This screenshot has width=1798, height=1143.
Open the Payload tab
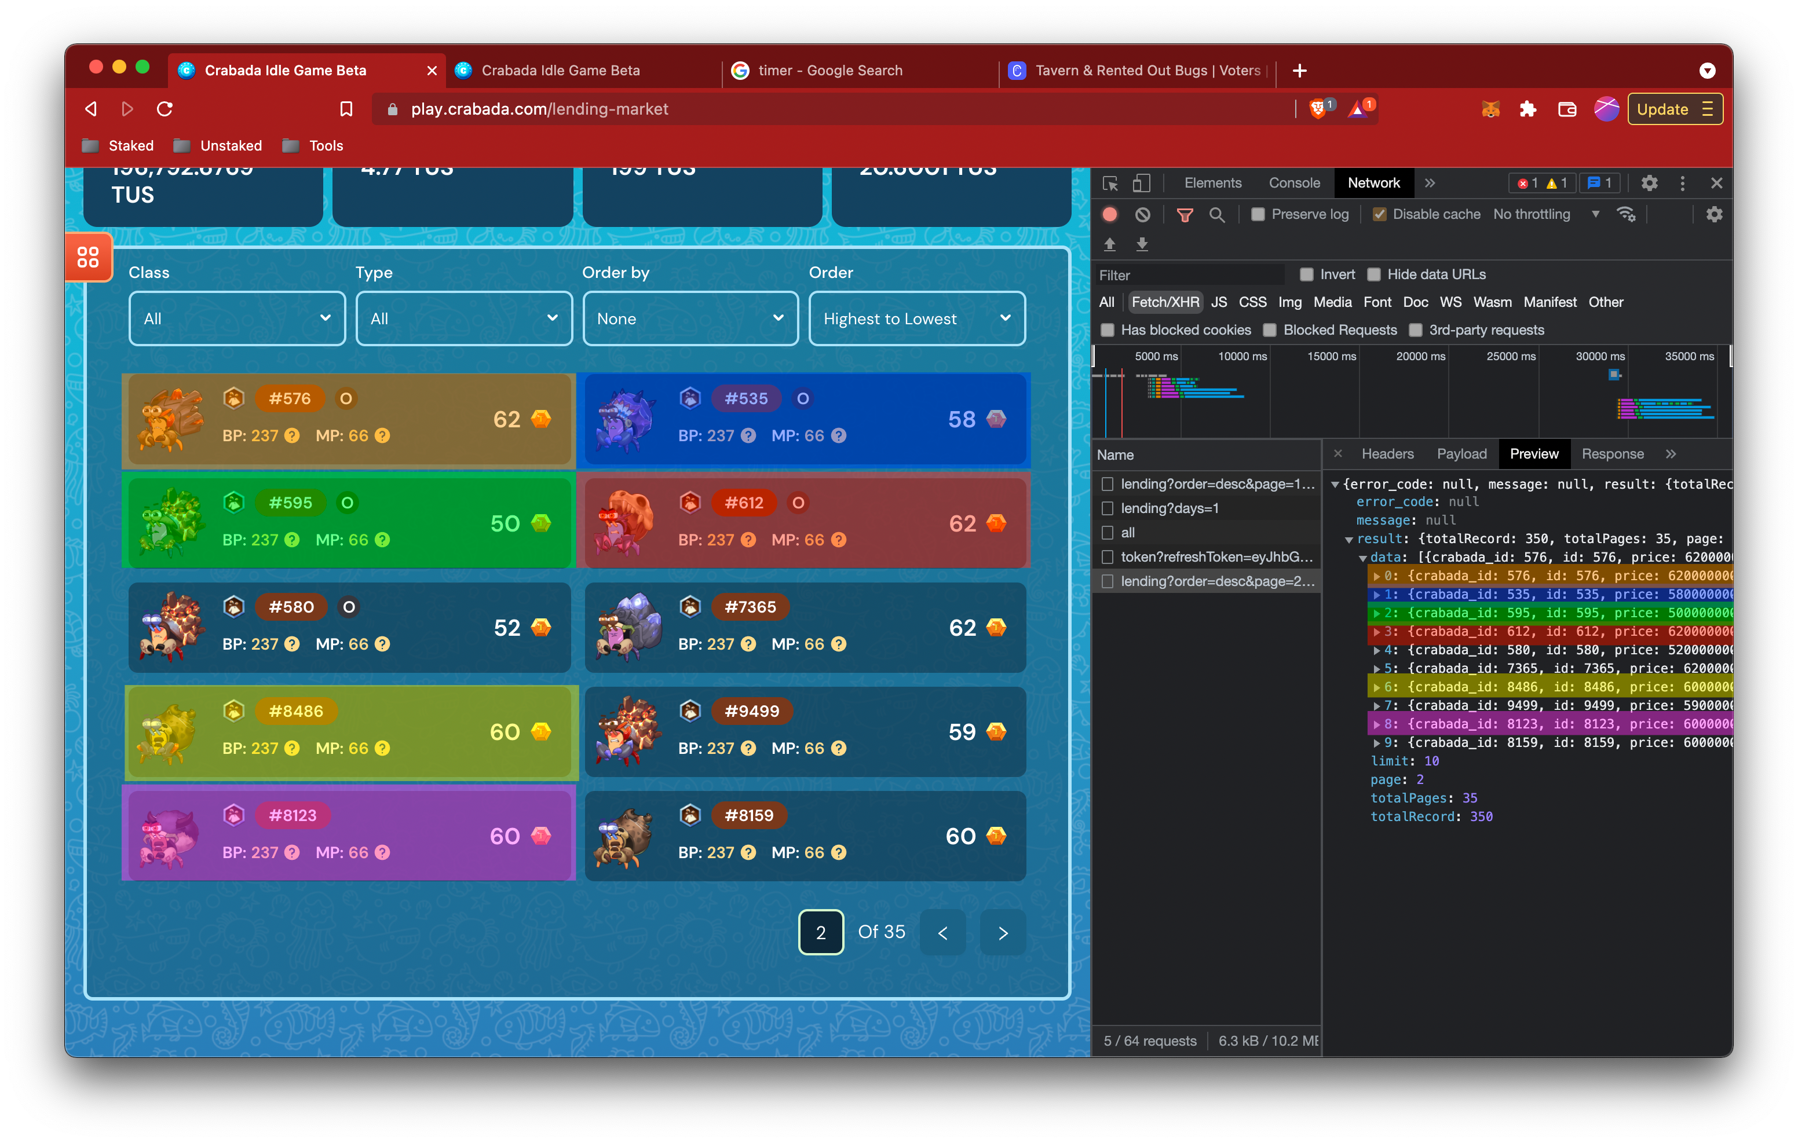point(1461,454)
